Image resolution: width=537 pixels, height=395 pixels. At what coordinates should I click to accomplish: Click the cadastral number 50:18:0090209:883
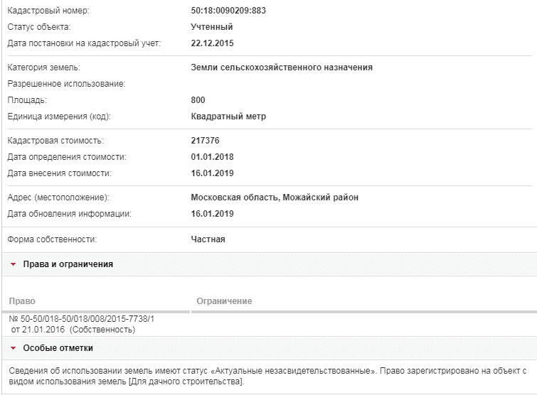click(228, 11)
